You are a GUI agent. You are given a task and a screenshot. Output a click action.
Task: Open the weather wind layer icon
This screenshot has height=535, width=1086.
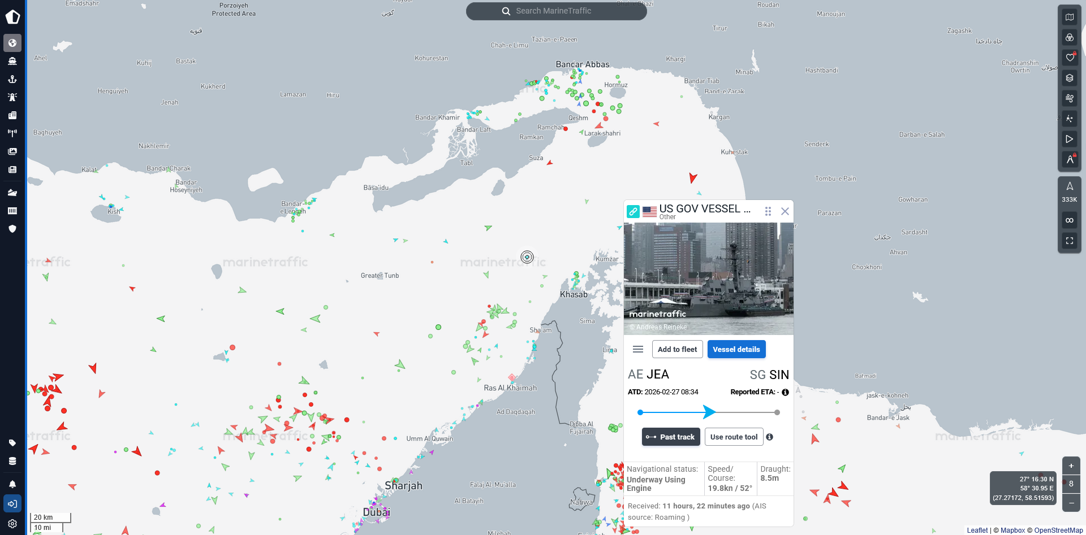1070,98
